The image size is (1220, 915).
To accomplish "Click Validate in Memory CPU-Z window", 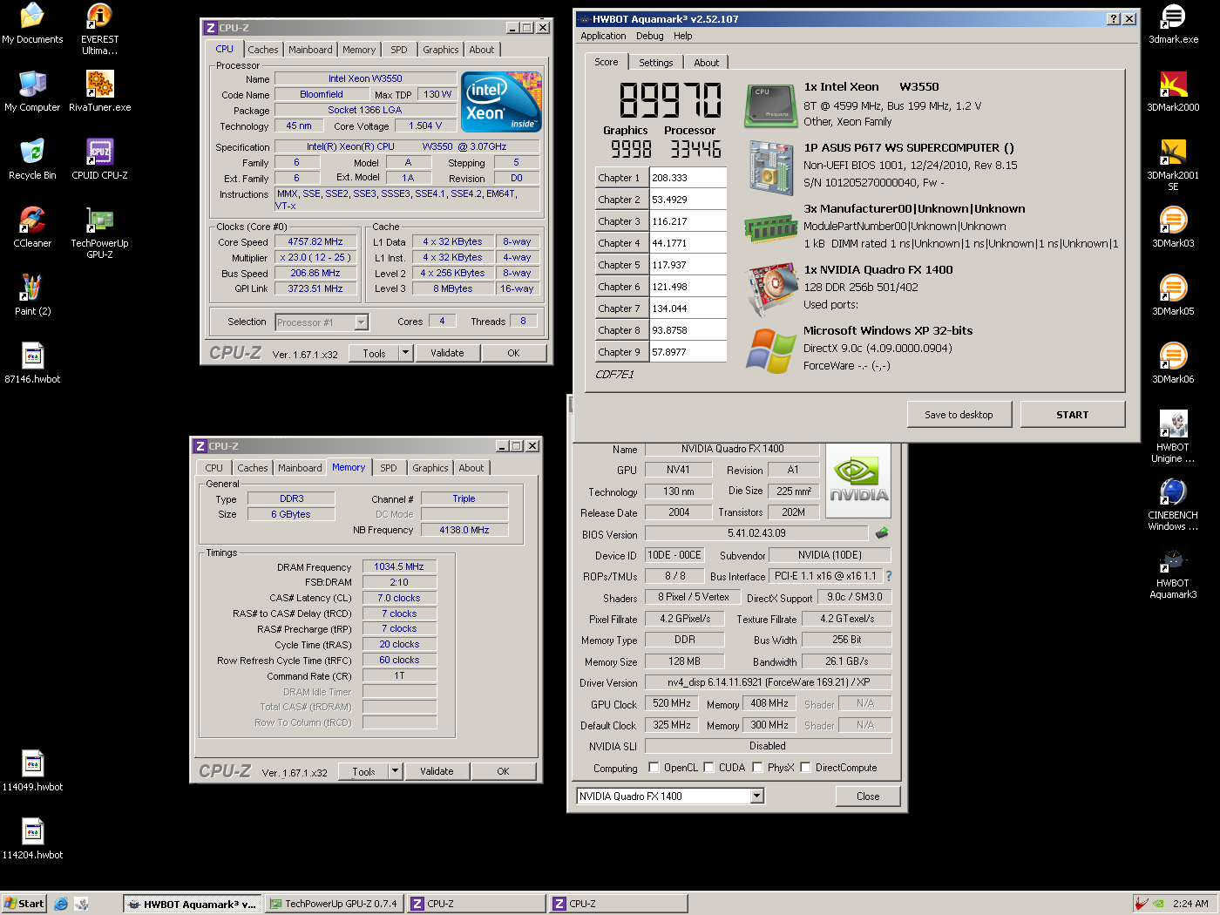I will 437,771.
